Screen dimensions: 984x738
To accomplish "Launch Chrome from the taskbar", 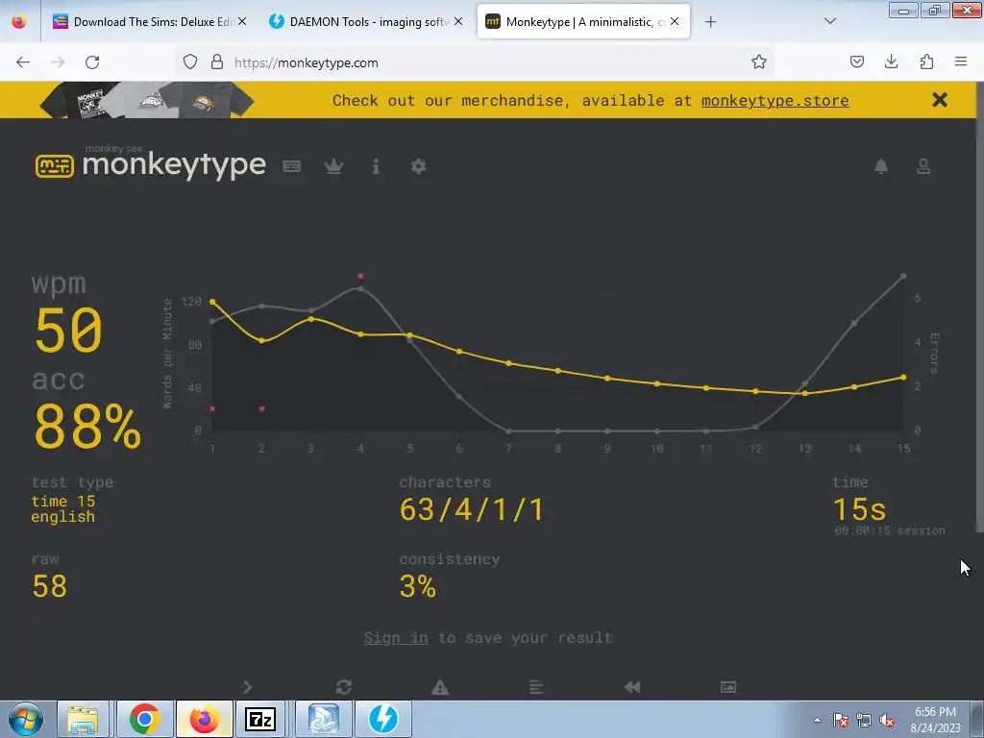I will (144, 719).
